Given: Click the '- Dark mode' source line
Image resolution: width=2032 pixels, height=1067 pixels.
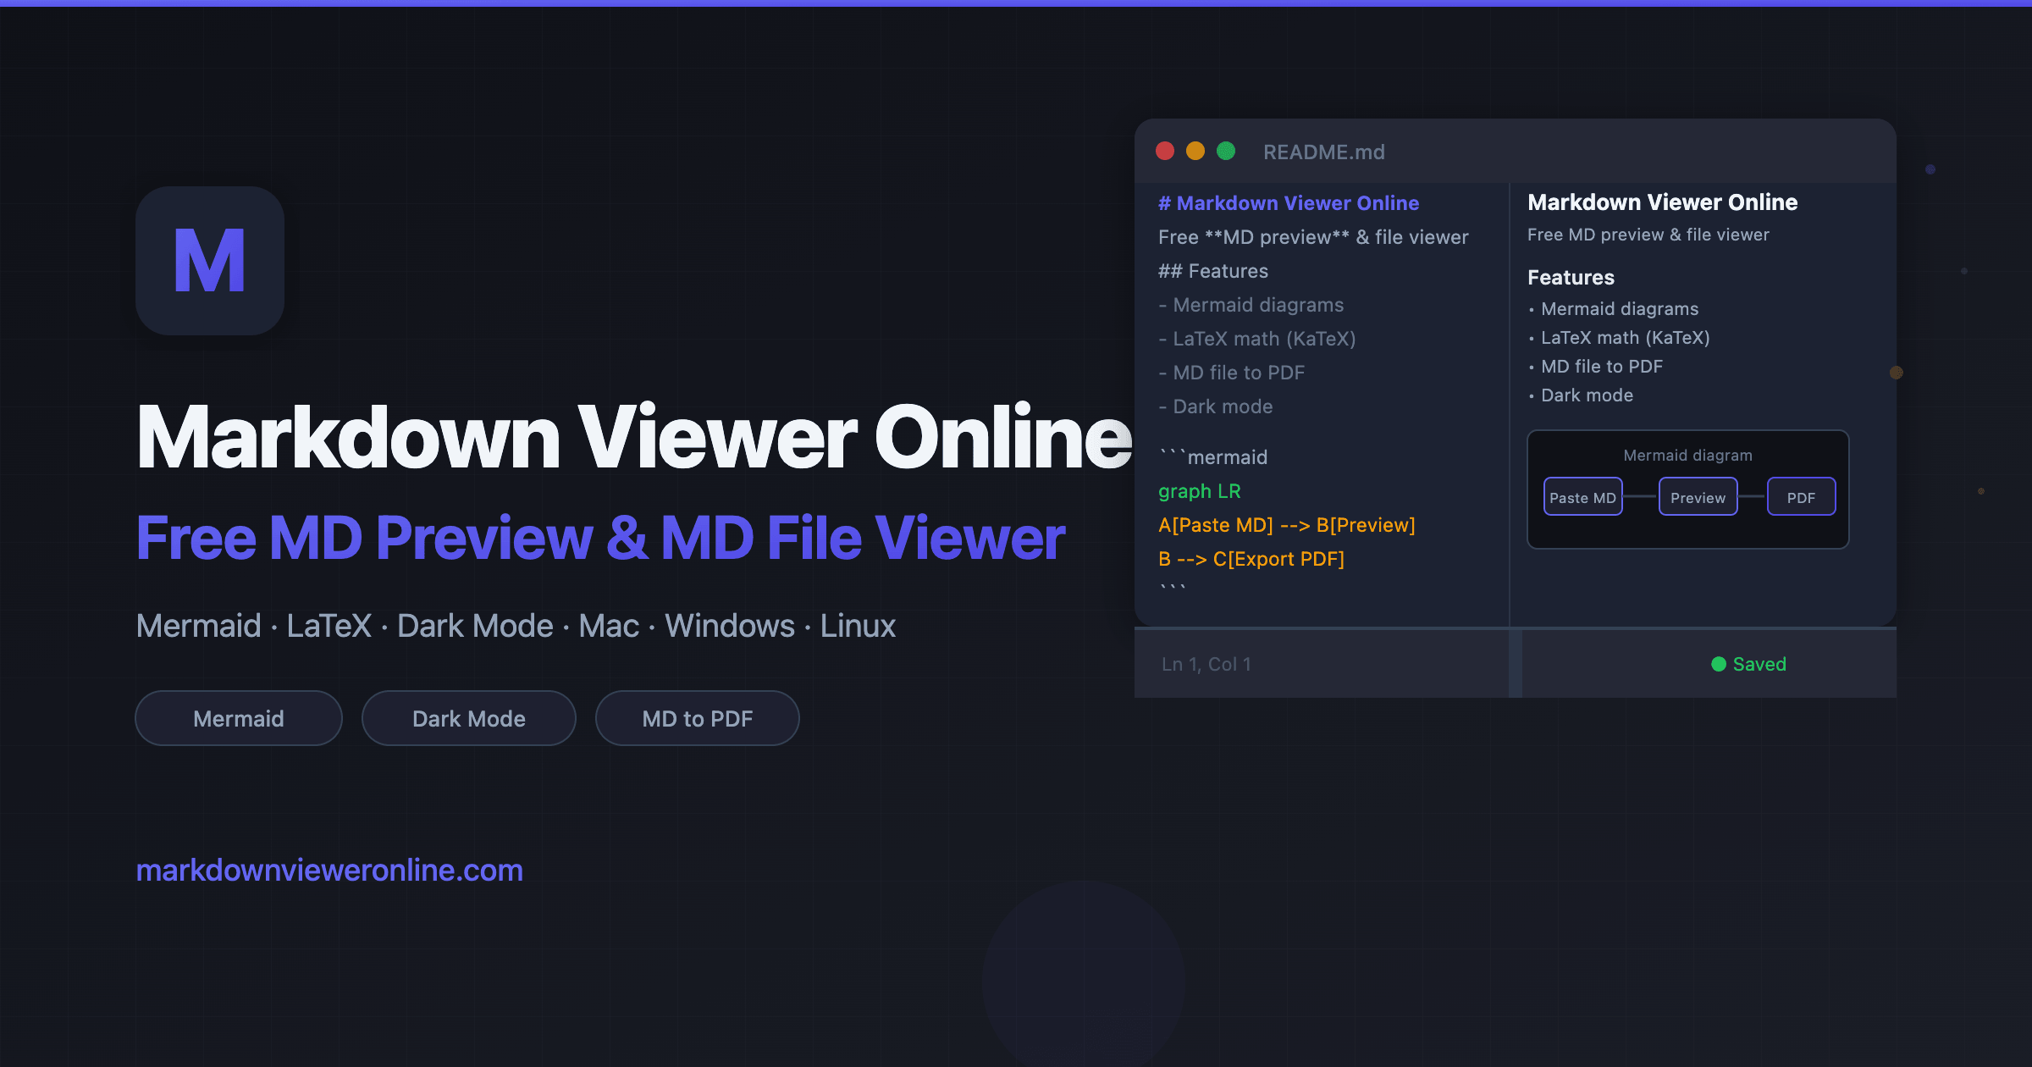Looking at the screenshot, I should [x=1216, y=406].
